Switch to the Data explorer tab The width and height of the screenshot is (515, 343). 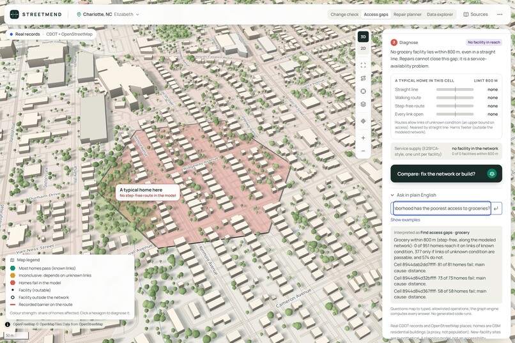(440, 15)
